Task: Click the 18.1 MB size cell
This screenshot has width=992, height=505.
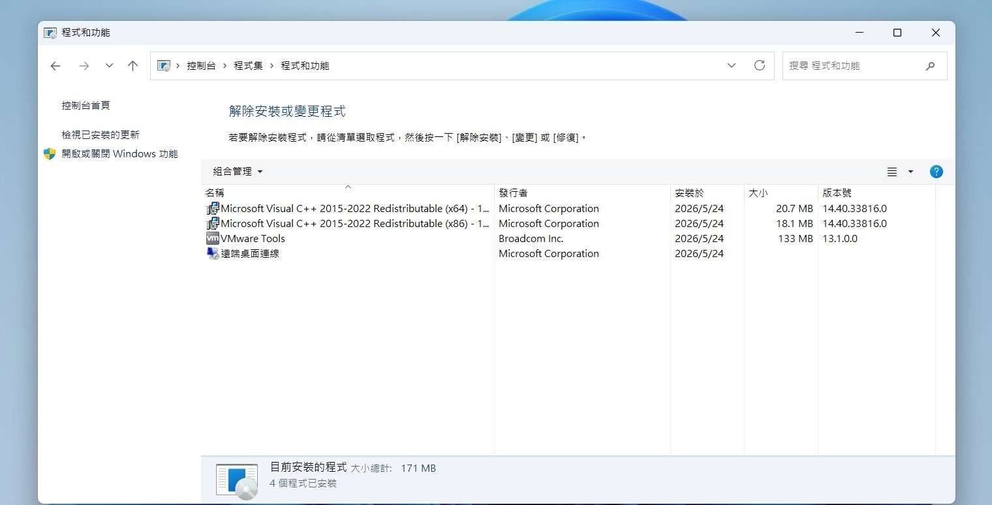Action: (794, 224)
